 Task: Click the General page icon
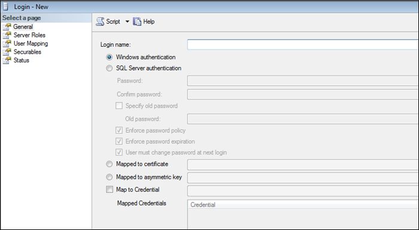[x=7, y=27]
